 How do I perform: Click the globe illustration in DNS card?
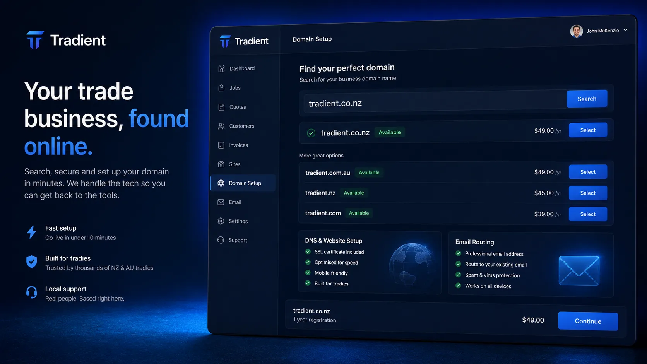(413, 264)
